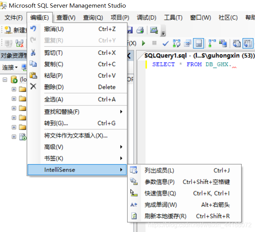Expand the first folder under the server

pyautogui.click(x=14, y=89)
